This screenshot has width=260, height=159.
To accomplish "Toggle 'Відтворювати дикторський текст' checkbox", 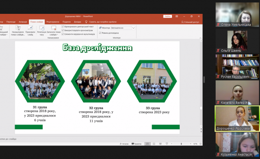I will tap(63, 26).
